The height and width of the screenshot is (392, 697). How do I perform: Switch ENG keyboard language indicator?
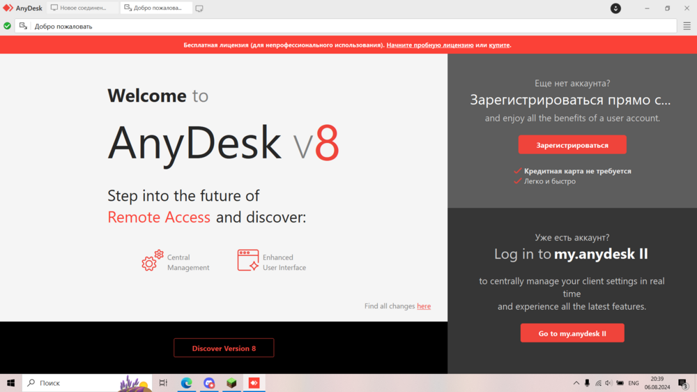[x=634, y=383]
